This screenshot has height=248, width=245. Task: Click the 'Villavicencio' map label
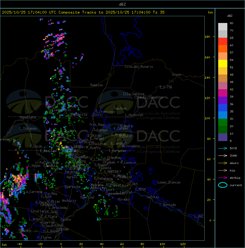tap(59, 110)
